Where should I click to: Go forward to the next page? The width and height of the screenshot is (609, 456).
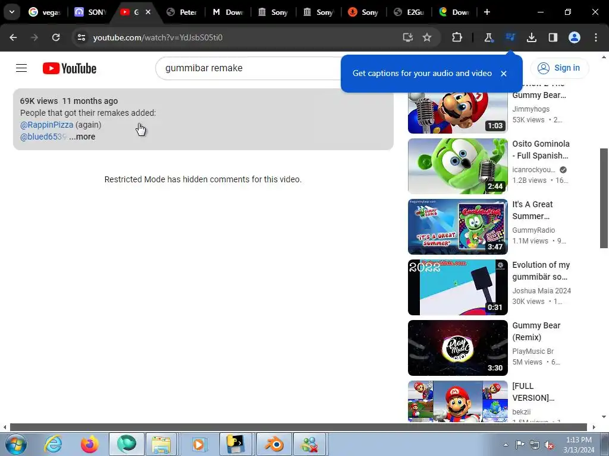pyautogui.click(x=34, y=37)
